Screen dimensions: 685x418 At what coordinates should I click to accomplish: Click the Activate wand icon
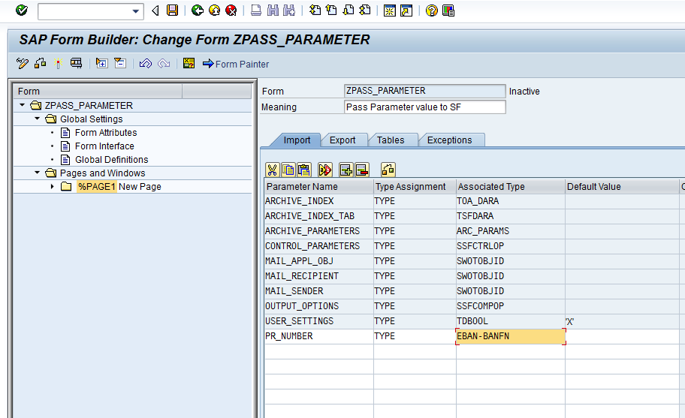58,64
